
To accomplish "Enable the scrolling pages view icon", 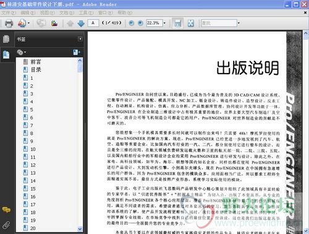I will tap(177, 23).
